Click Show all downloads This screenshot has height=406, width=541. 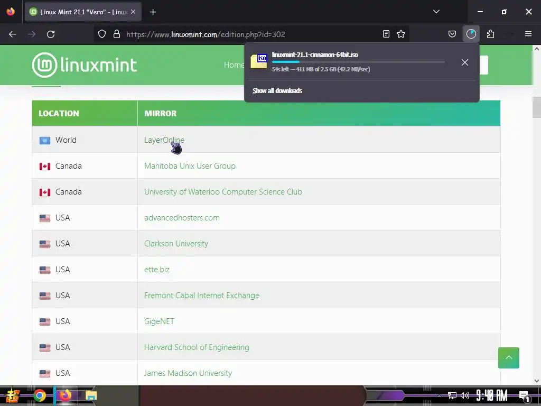(x=277, y=91)
